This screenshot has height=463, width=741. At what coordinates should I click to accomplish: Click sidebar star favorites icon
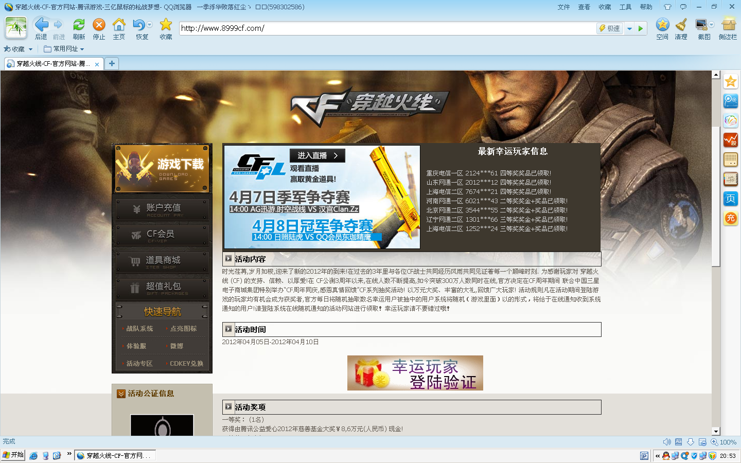pos(731,81)
